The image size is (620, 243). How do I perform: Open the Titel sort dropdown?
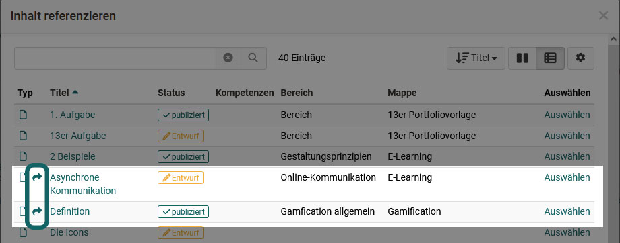[x=476, y=58]
